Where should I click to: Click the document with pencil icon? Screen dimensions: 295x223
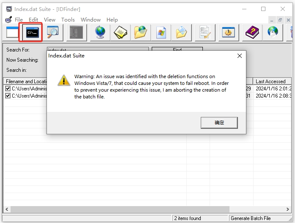(x=205, y=33)
